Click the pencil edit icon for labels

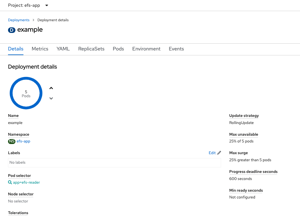click(x=219, y=153)
